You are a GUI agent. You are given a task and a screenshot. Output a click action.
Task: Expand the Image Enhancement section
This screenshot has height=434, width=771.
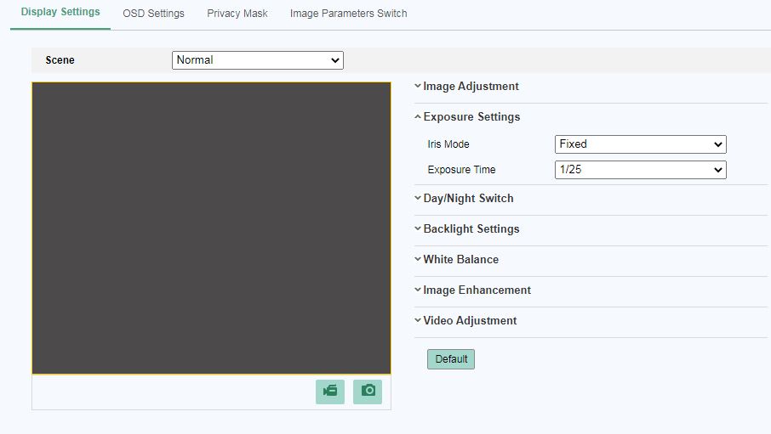477,290
